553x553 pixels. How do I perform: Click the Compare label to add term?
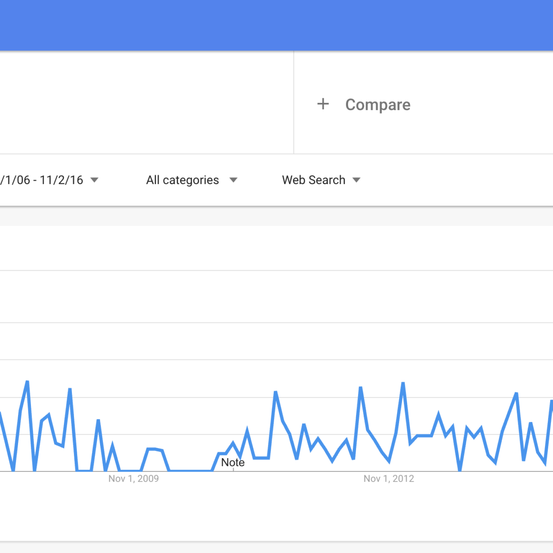(378, 105)
